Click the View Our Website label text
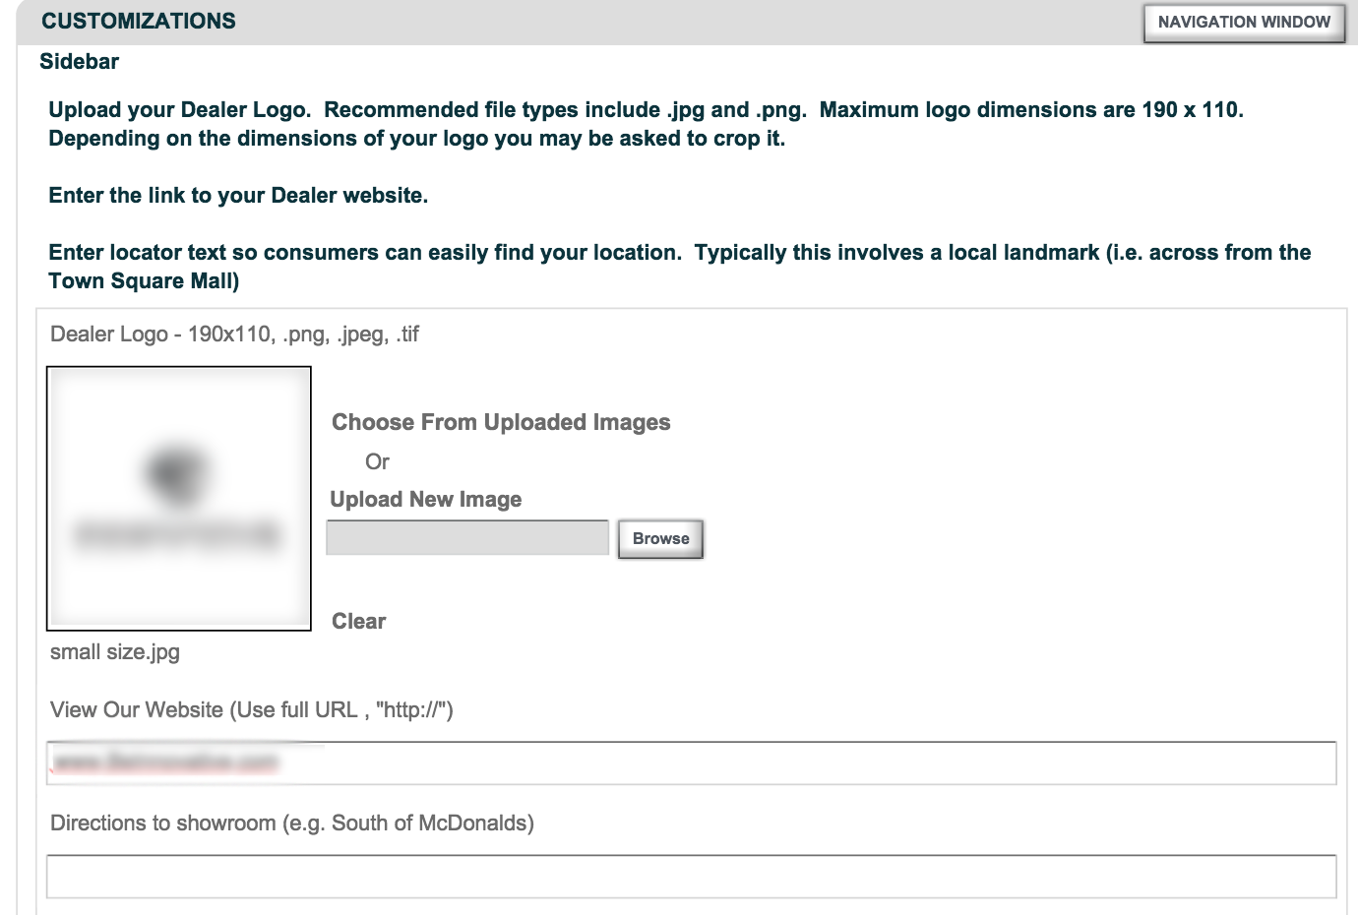 252,710
